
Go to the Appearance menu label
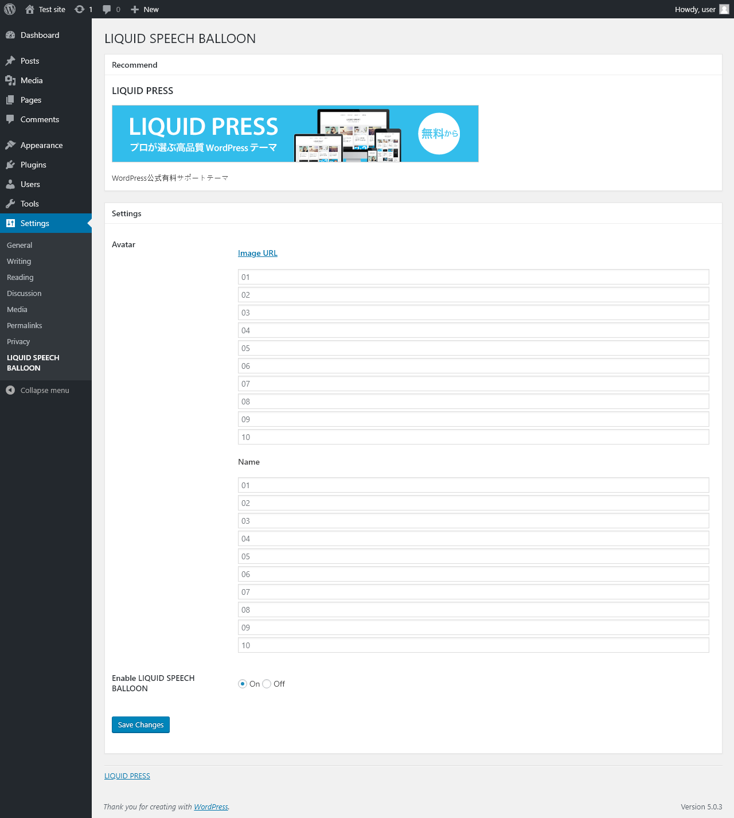(x=42, y=145)
